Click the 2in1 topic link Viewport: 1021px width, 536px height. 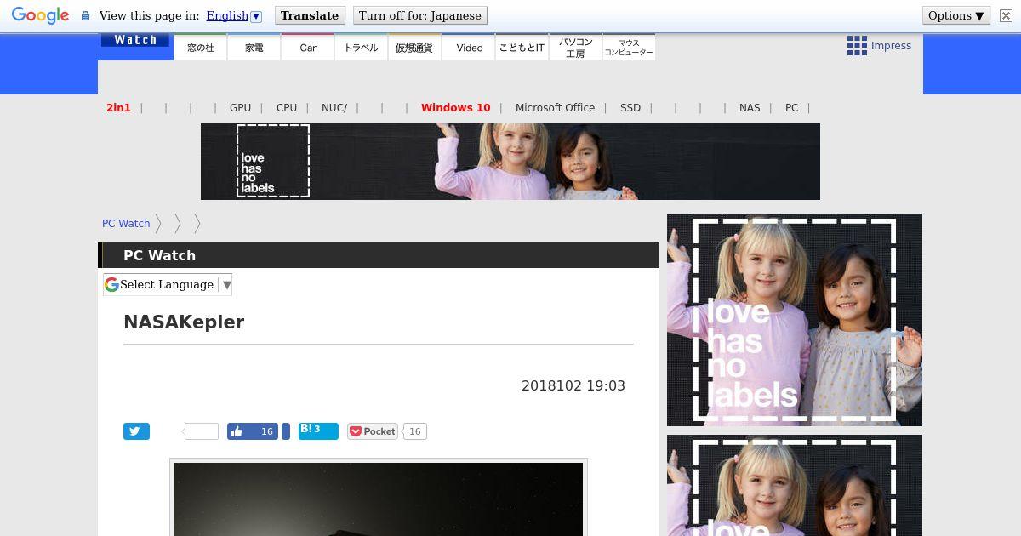pos(118,107)
